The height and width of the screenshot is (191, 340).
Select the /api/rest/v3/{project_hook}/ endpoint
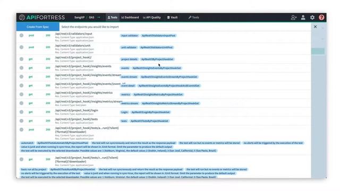pos(21,59)
